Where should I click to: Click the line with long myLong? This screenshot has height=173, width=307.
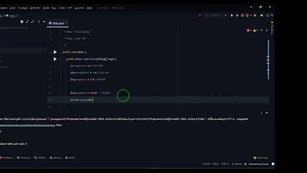pos(88,79)
